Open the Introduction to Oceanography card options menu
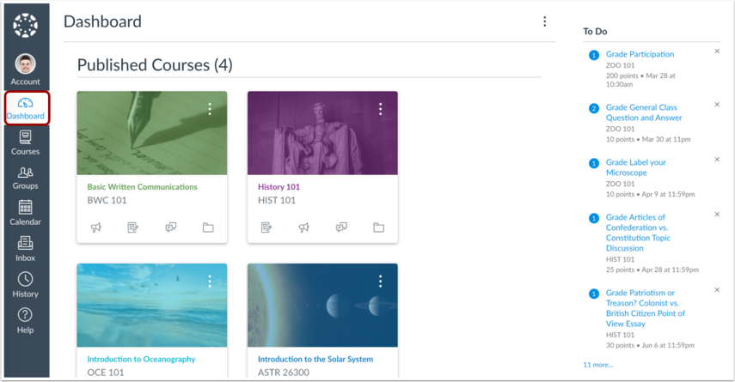735x382 pixels. (210, 282)
